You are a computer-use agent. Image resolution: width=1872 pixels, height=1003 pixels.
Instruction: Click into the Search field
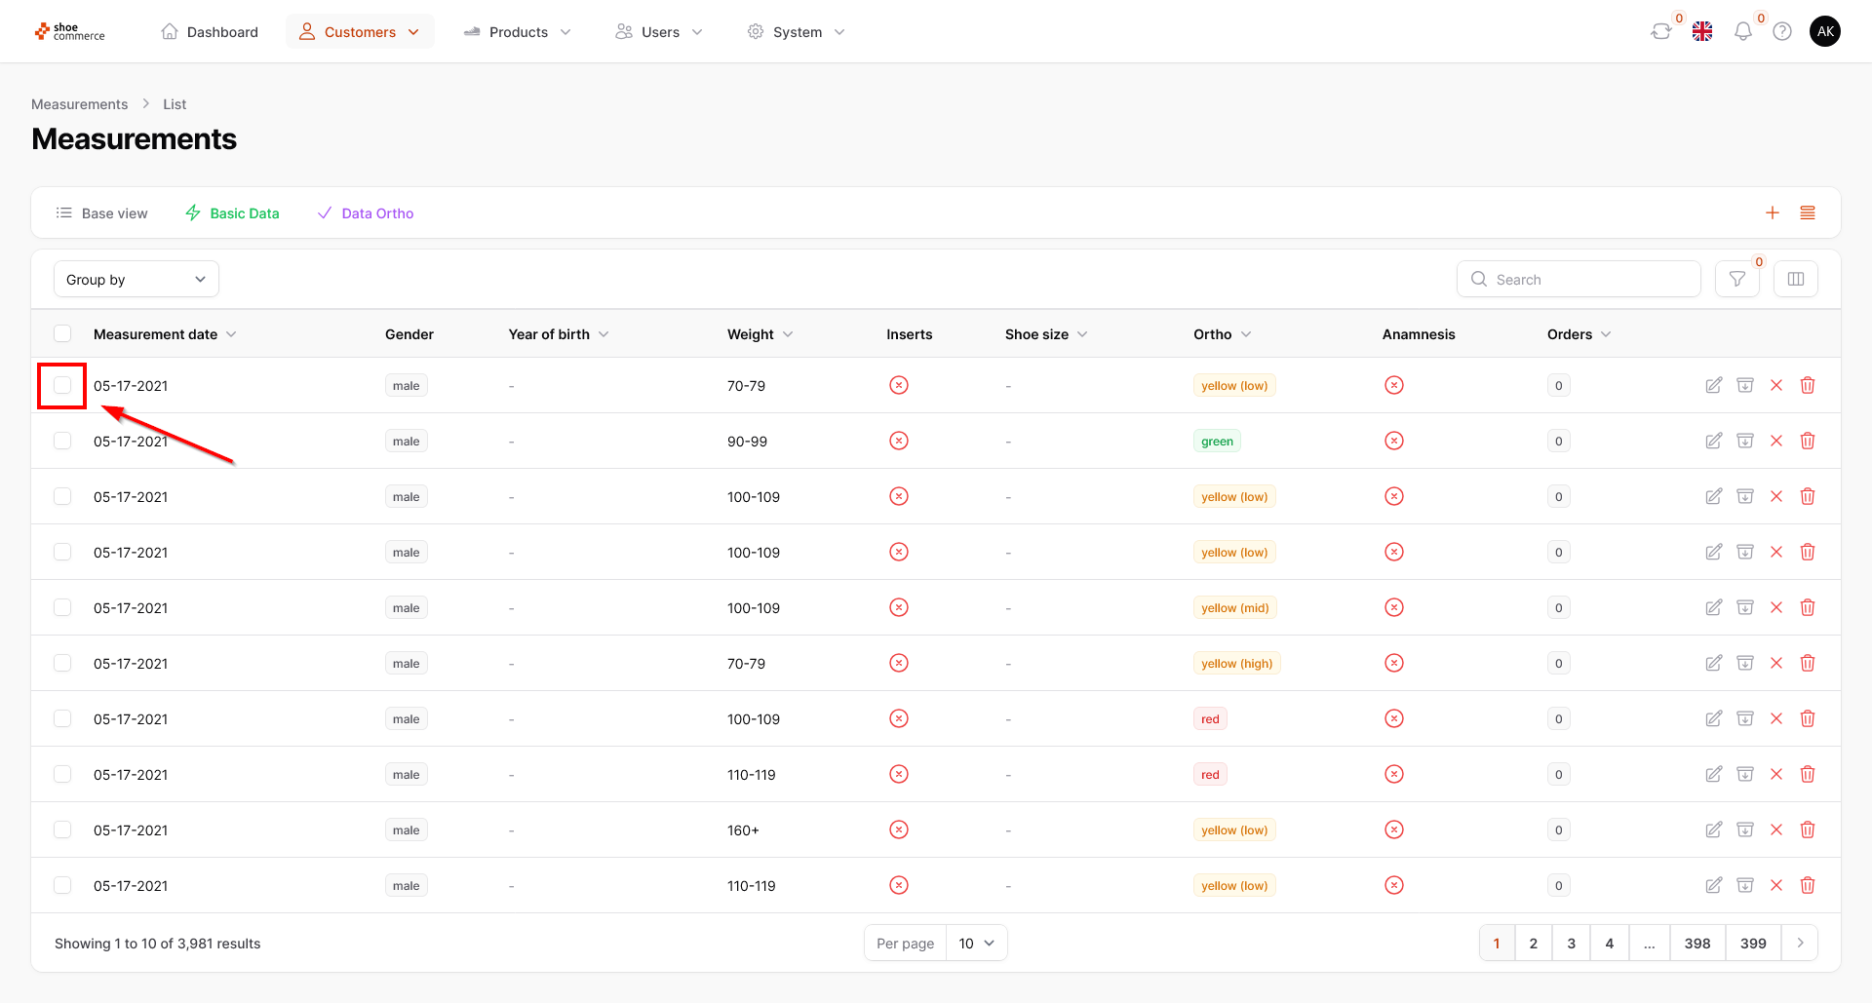(1589, 280)
